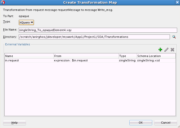Screen dimensions: 180x128
Task: Sort by the Name column header
Action: point(29,56)
